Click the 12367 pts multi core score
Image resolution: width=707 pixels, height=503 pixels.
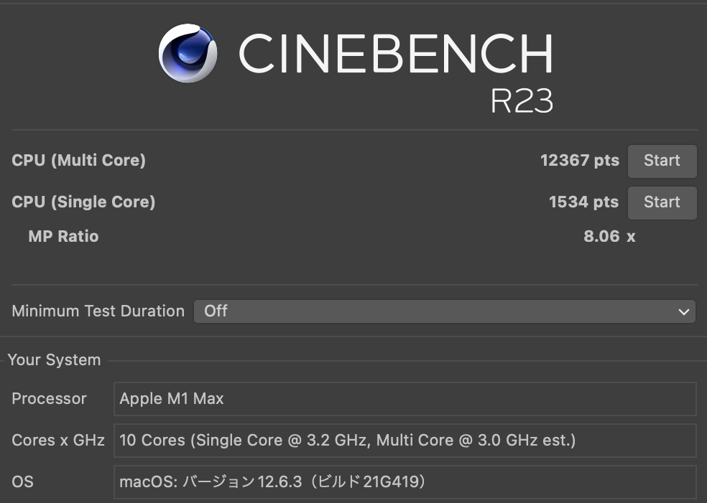[x=579, y=161]
